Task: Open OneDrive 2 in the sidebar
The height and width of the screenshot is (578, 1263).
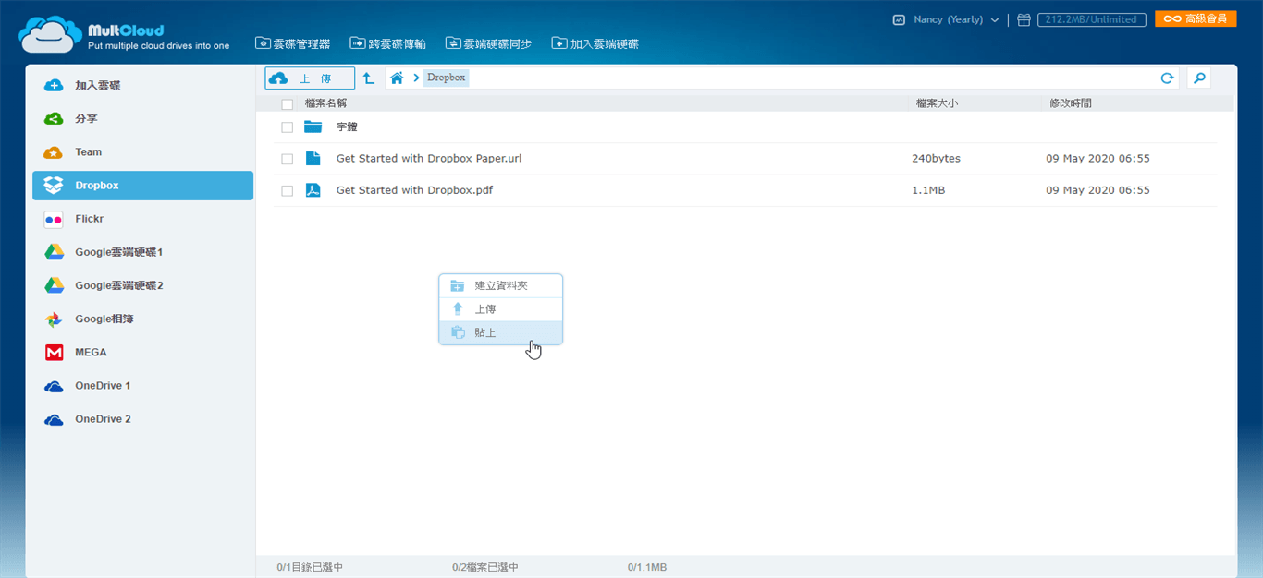Action: click(x=142, y=418)
